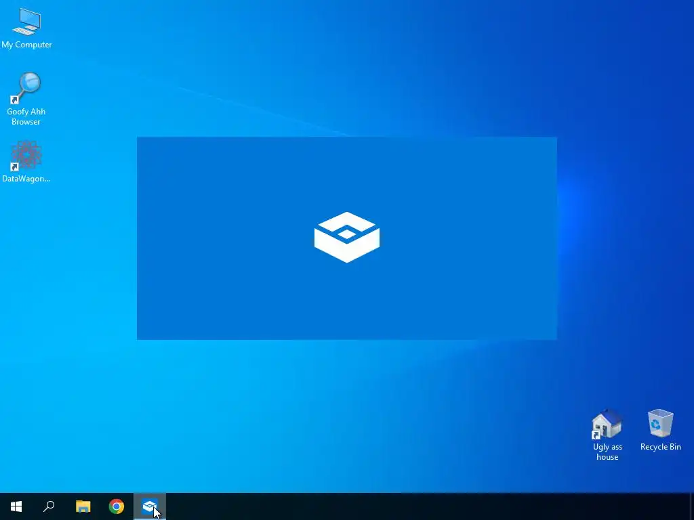Screen dimensions: 694x520
Task: Open File Explorer from the taskbar
Action: point(83,506)
